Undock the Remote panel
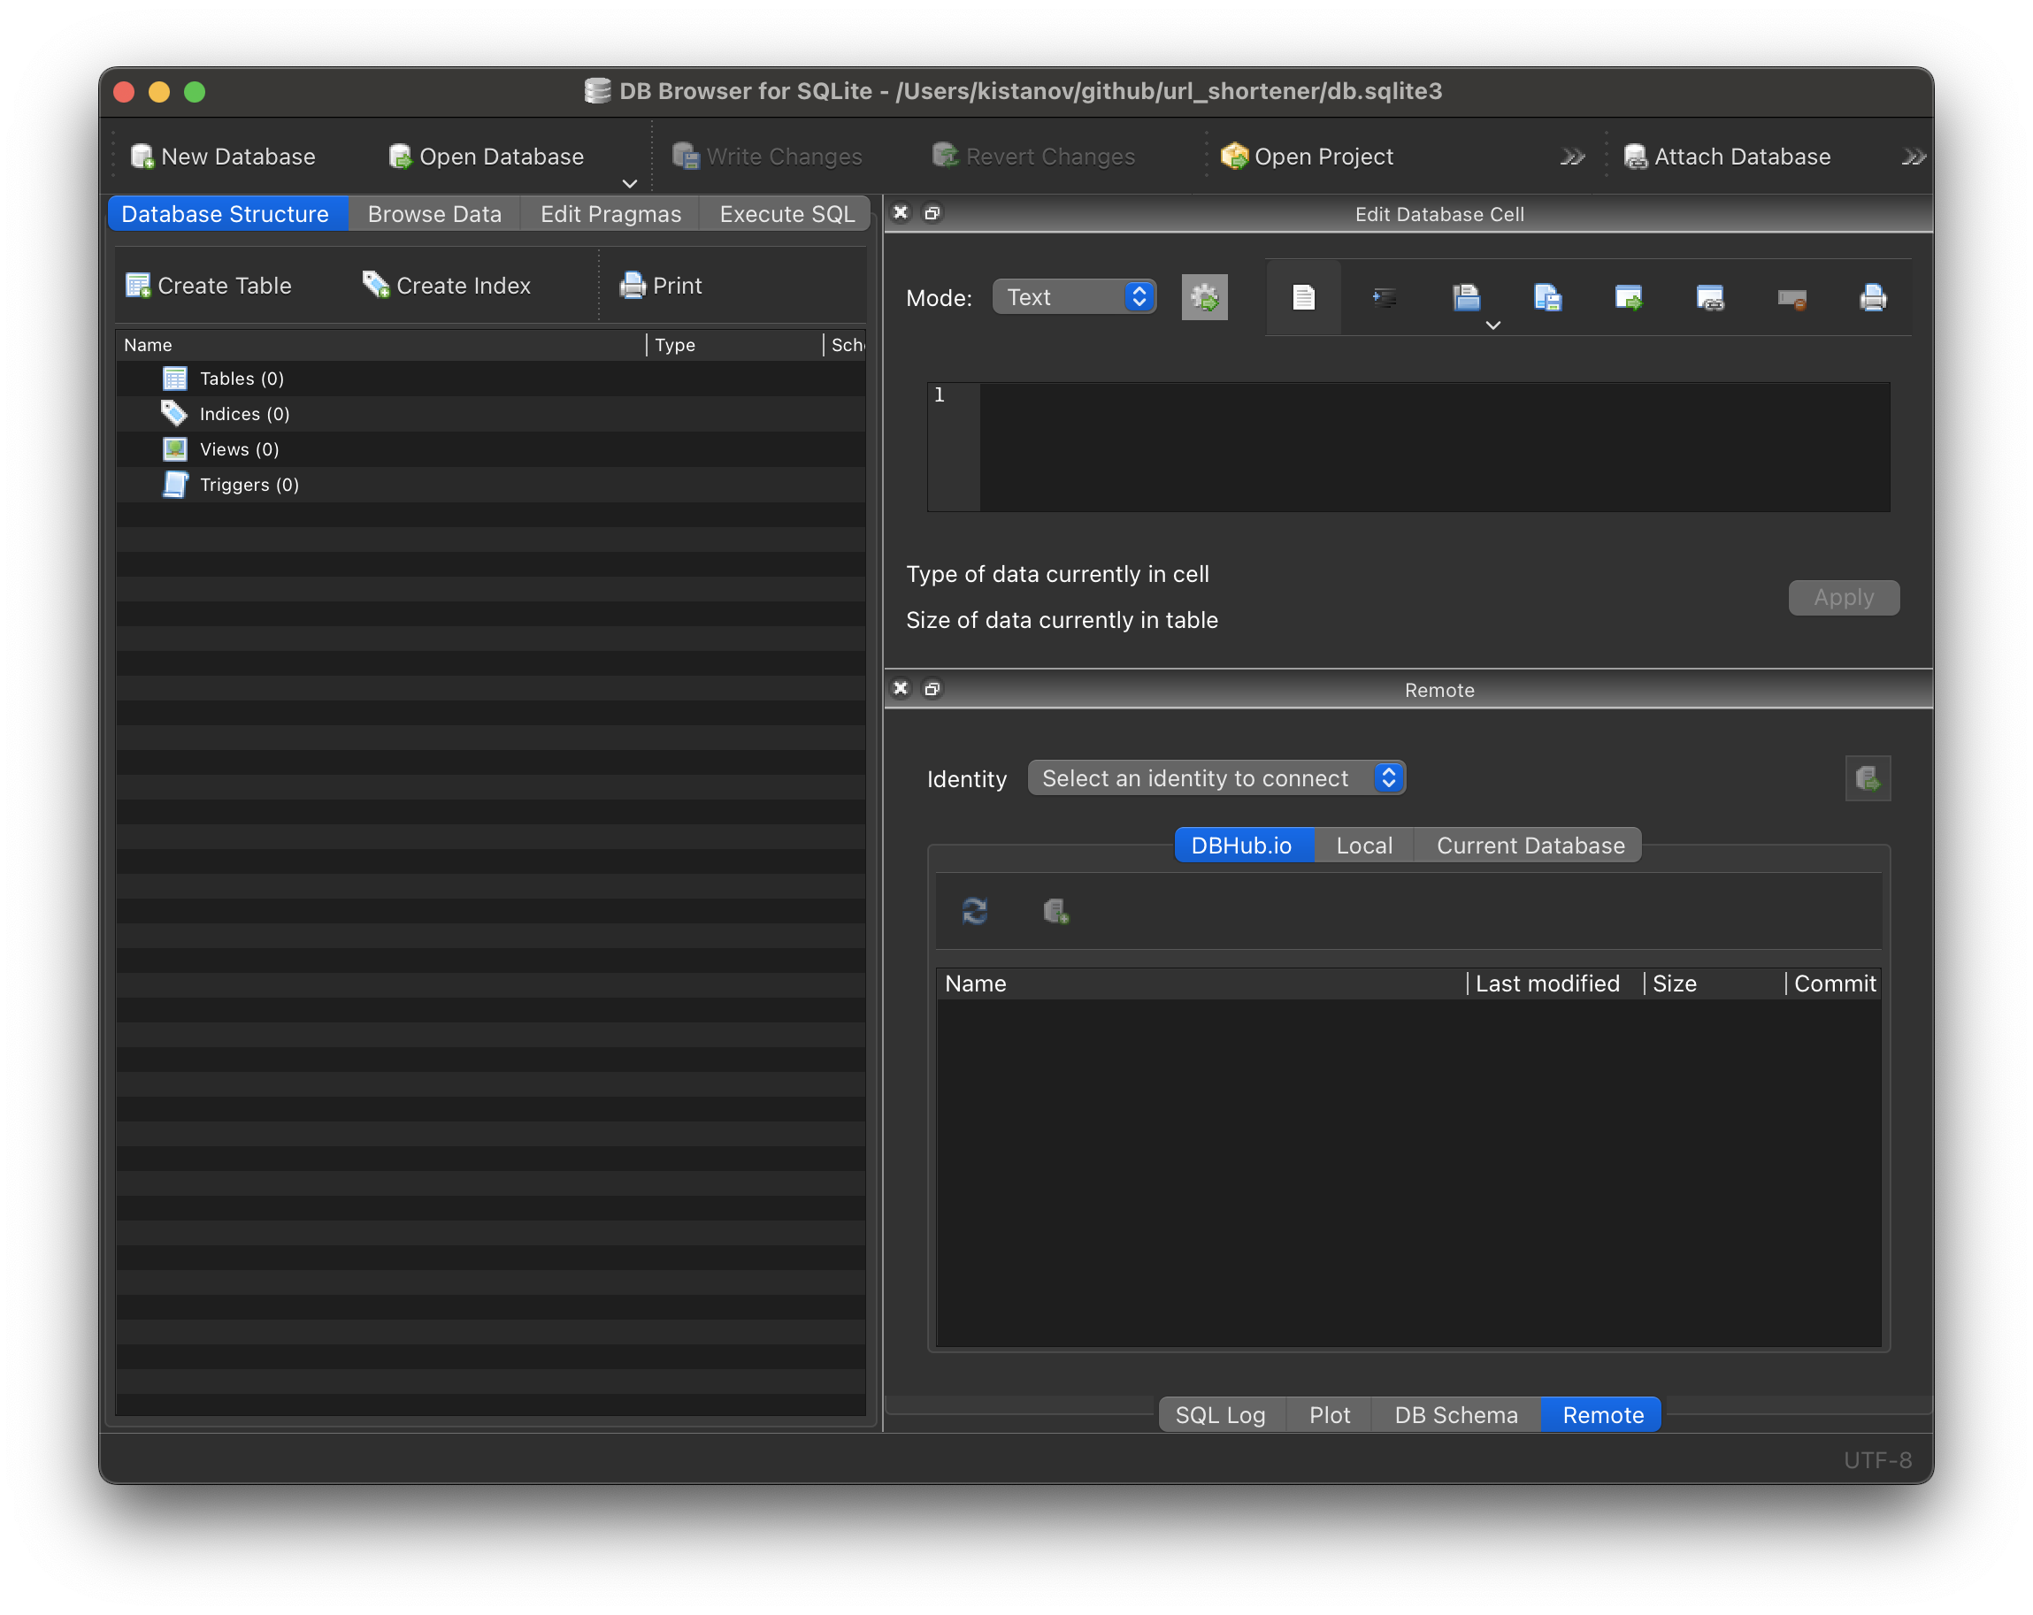Screen dimensions: 2033x1615 coord(932,688)
